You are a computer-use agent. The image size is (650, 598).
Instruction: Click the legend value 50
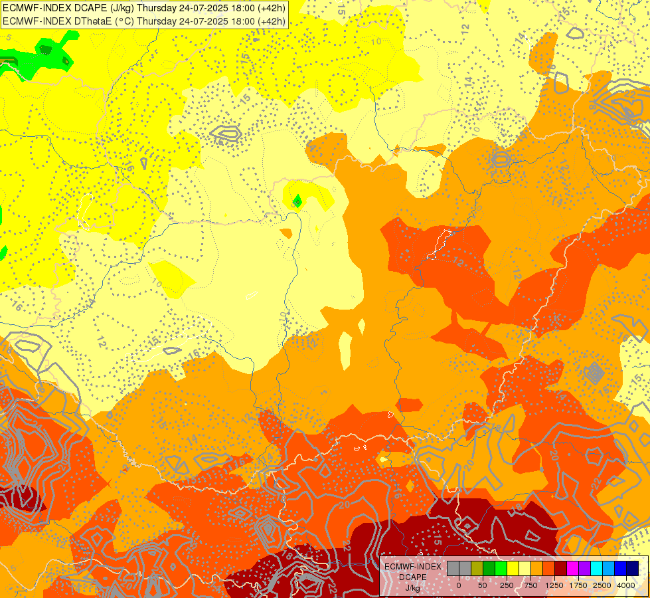(483, 585)
